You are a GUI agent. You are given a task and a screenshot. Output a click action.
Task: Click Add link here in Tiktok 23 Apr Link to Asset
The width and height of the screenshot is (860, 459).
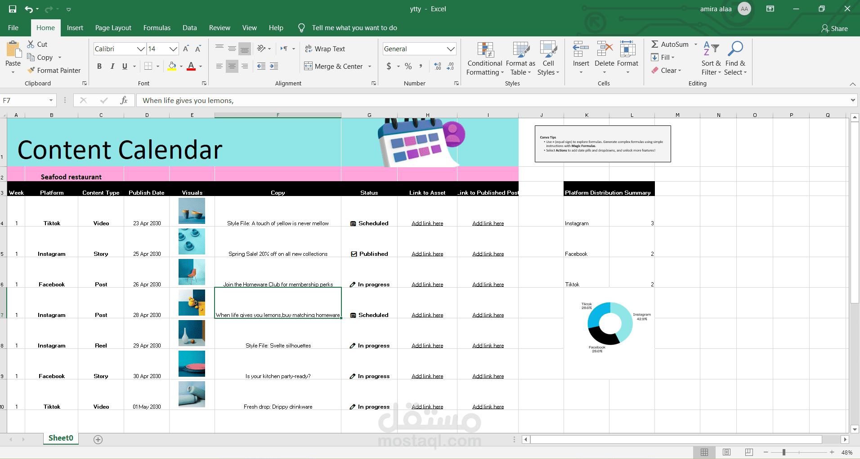pyautogui.click(x=427, y=223)
